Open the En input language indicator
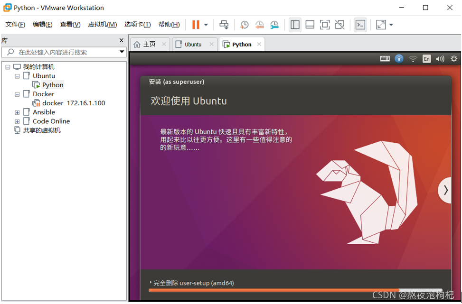462x304 pixels. (x=427, y=59)
